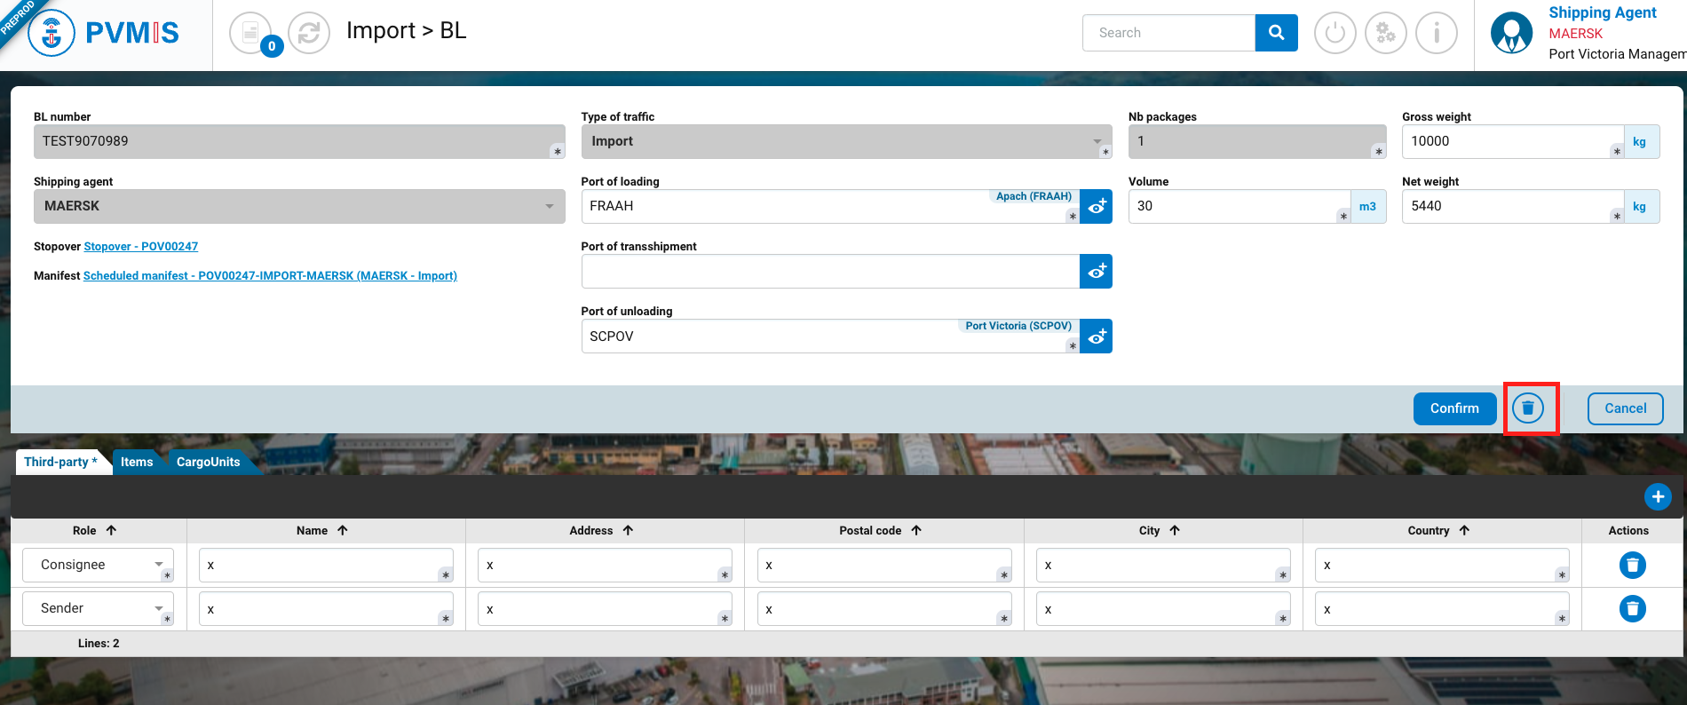Viewport: 1687px width, 705px height.
Task: Open the settings gears icon
Action: (x=1385, y=34)
